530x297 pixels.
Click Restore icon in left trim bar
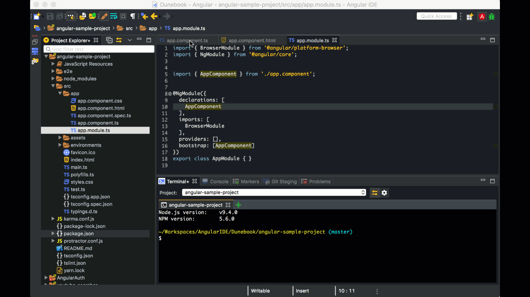35,42
